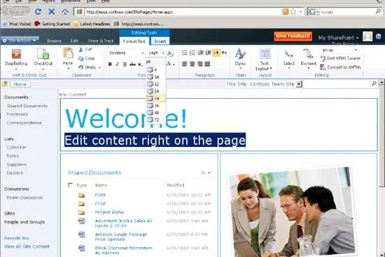Apply subscript formatting
The height and width of the screenshot is (257, 385).
pyautogui.click(x=140, y=64)
